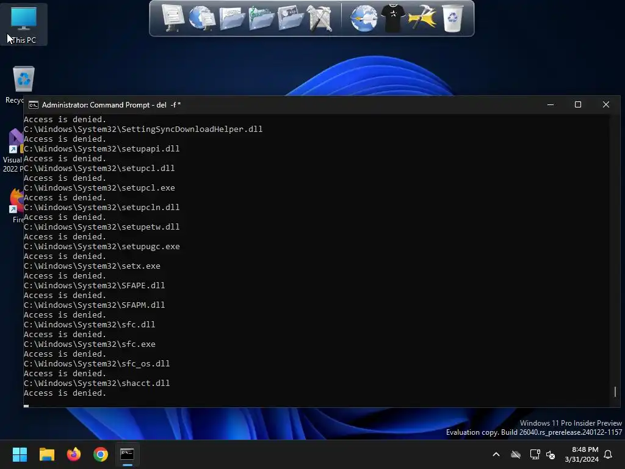This screenshot has width=625, height=469.
Task: Open the My Pictures folder in the dock
Action: 291,18
